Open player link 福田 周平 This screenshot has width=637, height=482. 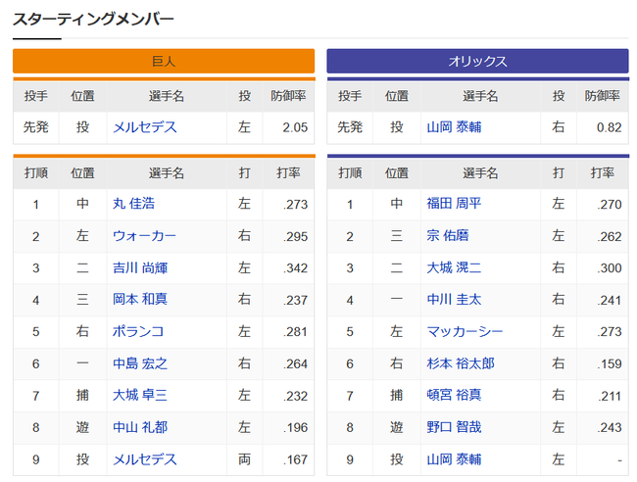click(454, 204)
